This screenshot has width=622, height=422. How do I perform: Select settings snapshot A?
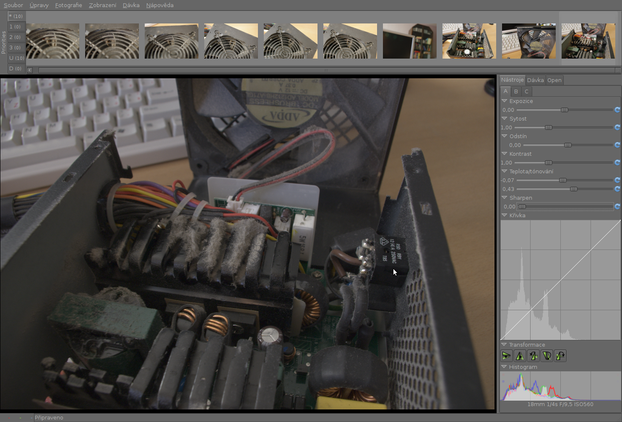click(505, 91)
